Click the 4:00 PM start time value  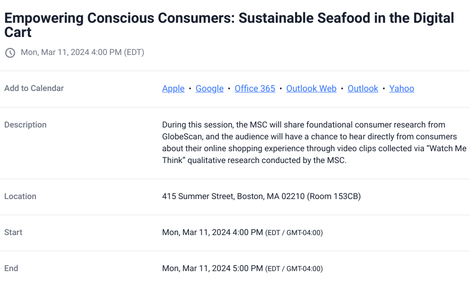coord(212,232)
